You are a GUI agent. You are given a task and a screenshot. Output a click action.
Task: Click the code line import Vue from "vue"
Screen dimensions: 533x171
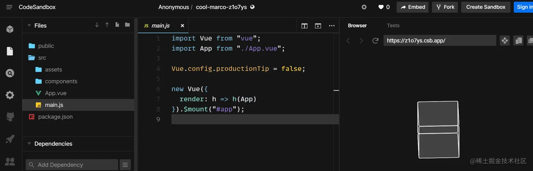(x=216, y=38)
